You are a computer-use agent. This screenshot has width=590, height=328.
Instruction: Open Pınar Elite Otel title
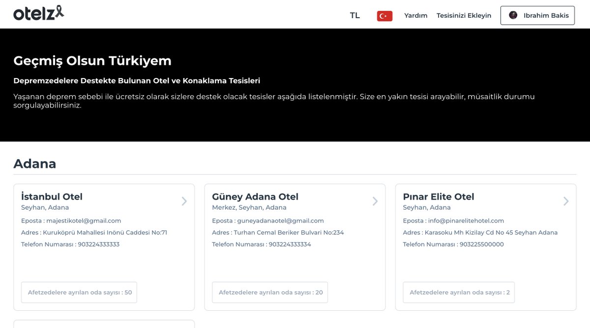point(439,196)
